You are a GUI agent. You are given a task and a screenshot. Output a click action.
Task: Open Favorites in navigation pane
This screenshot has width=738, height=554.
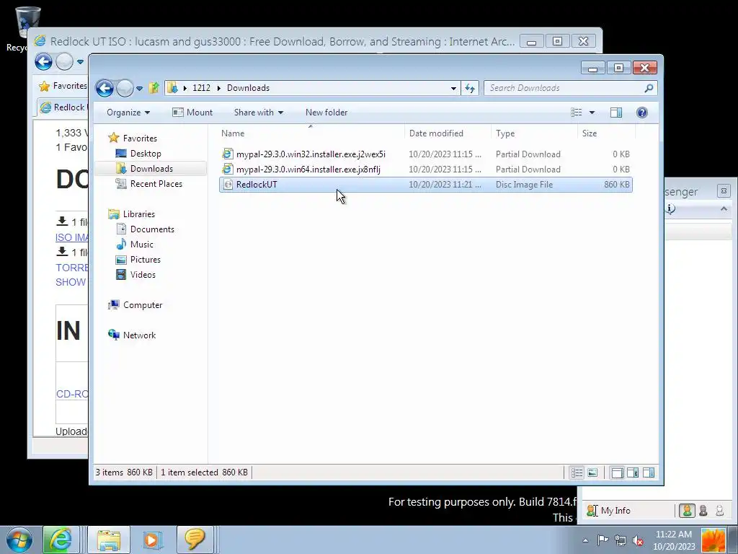pos(140,138)
